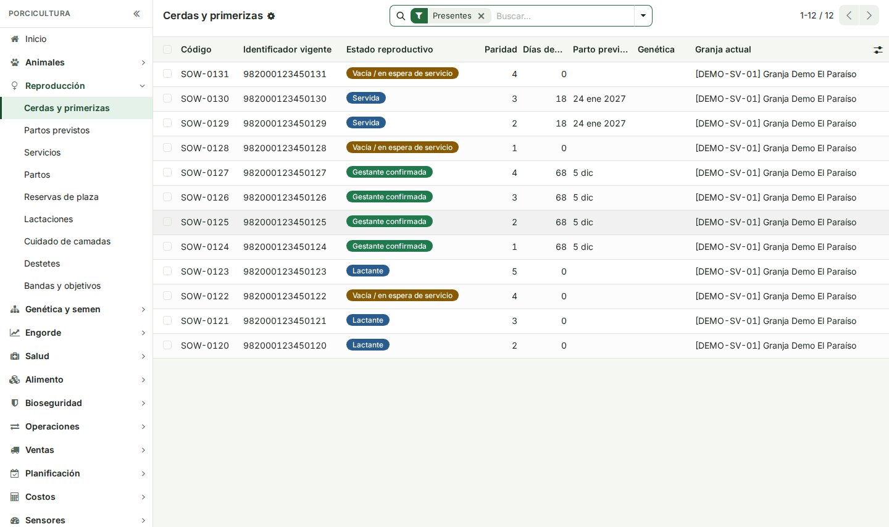Click Servida badge in row SOW-0130
The width and height of the screenshot is (889, 527).
click(366, 98)
